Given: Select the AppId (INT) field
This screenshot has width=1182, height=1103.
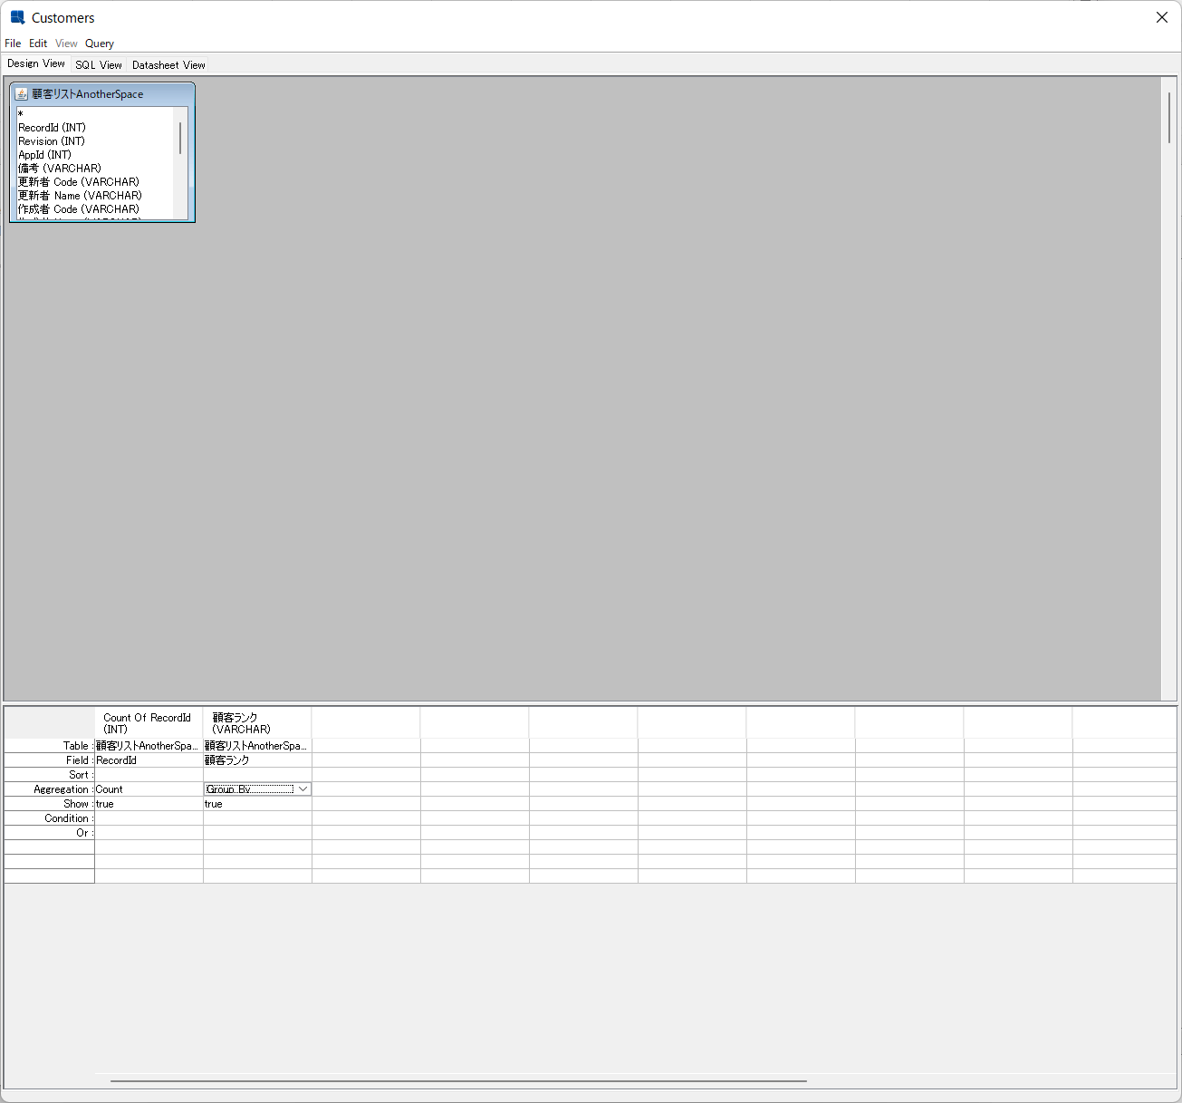Looking at the screenshot, I should (95, 155).
